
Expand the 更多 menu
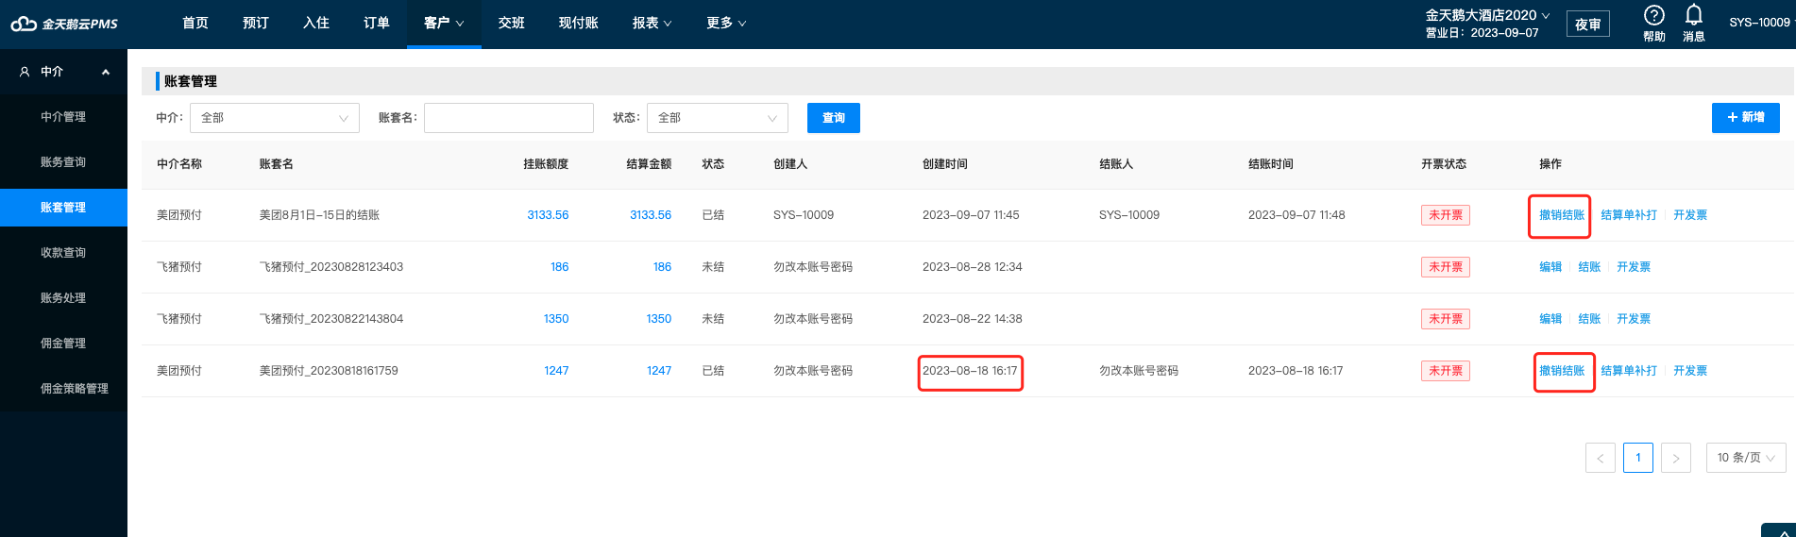[x=726, y=23]
